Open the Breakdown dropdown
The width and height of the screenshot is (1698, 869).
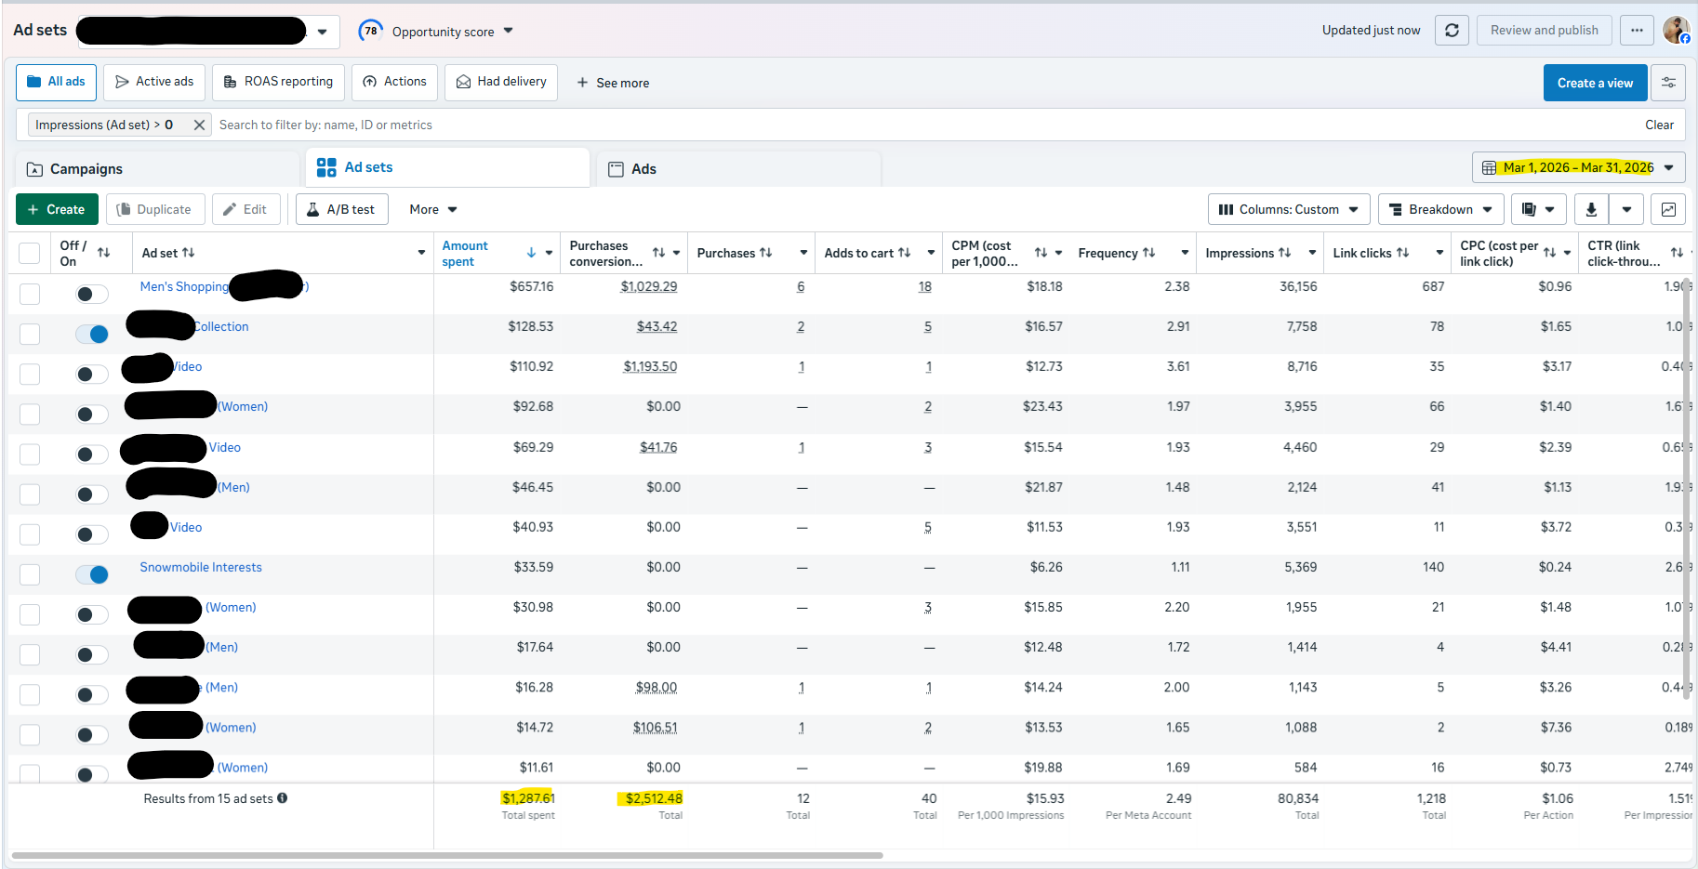click(x=1440, y=209)
